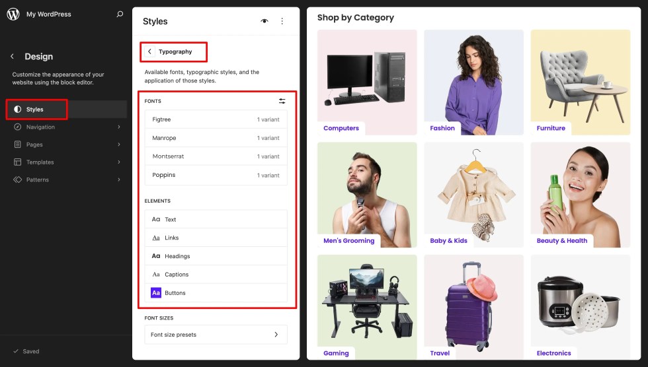
Task: Select the rice cooker image
Action: [x=581, y=307]
